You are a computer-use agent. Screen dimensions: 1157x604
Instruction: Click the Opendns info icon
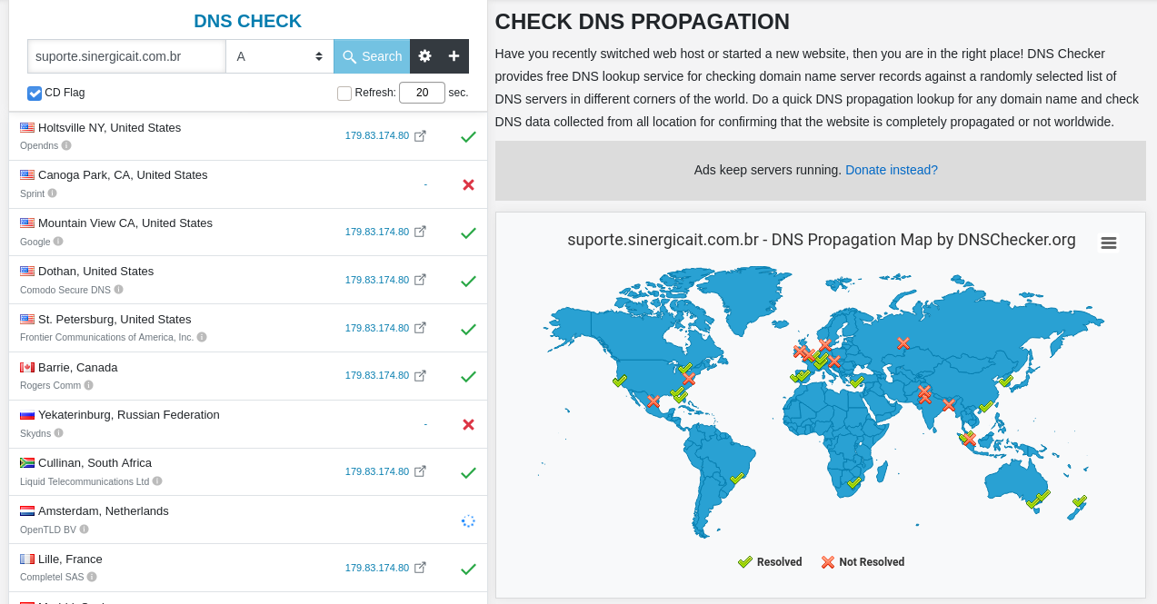point(66,145)
